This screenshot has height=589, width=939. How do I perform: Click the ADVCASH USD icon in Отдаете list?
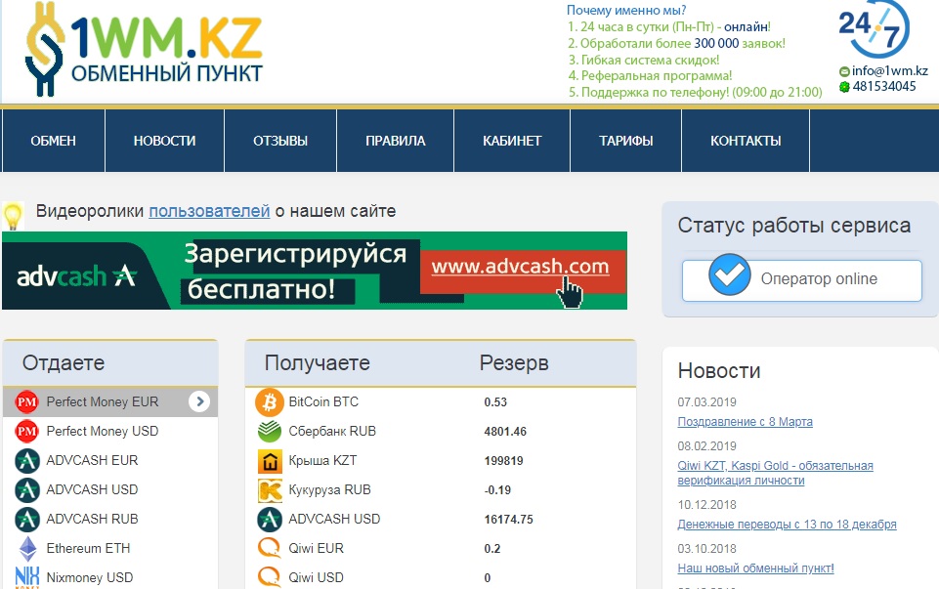point(27,489)
